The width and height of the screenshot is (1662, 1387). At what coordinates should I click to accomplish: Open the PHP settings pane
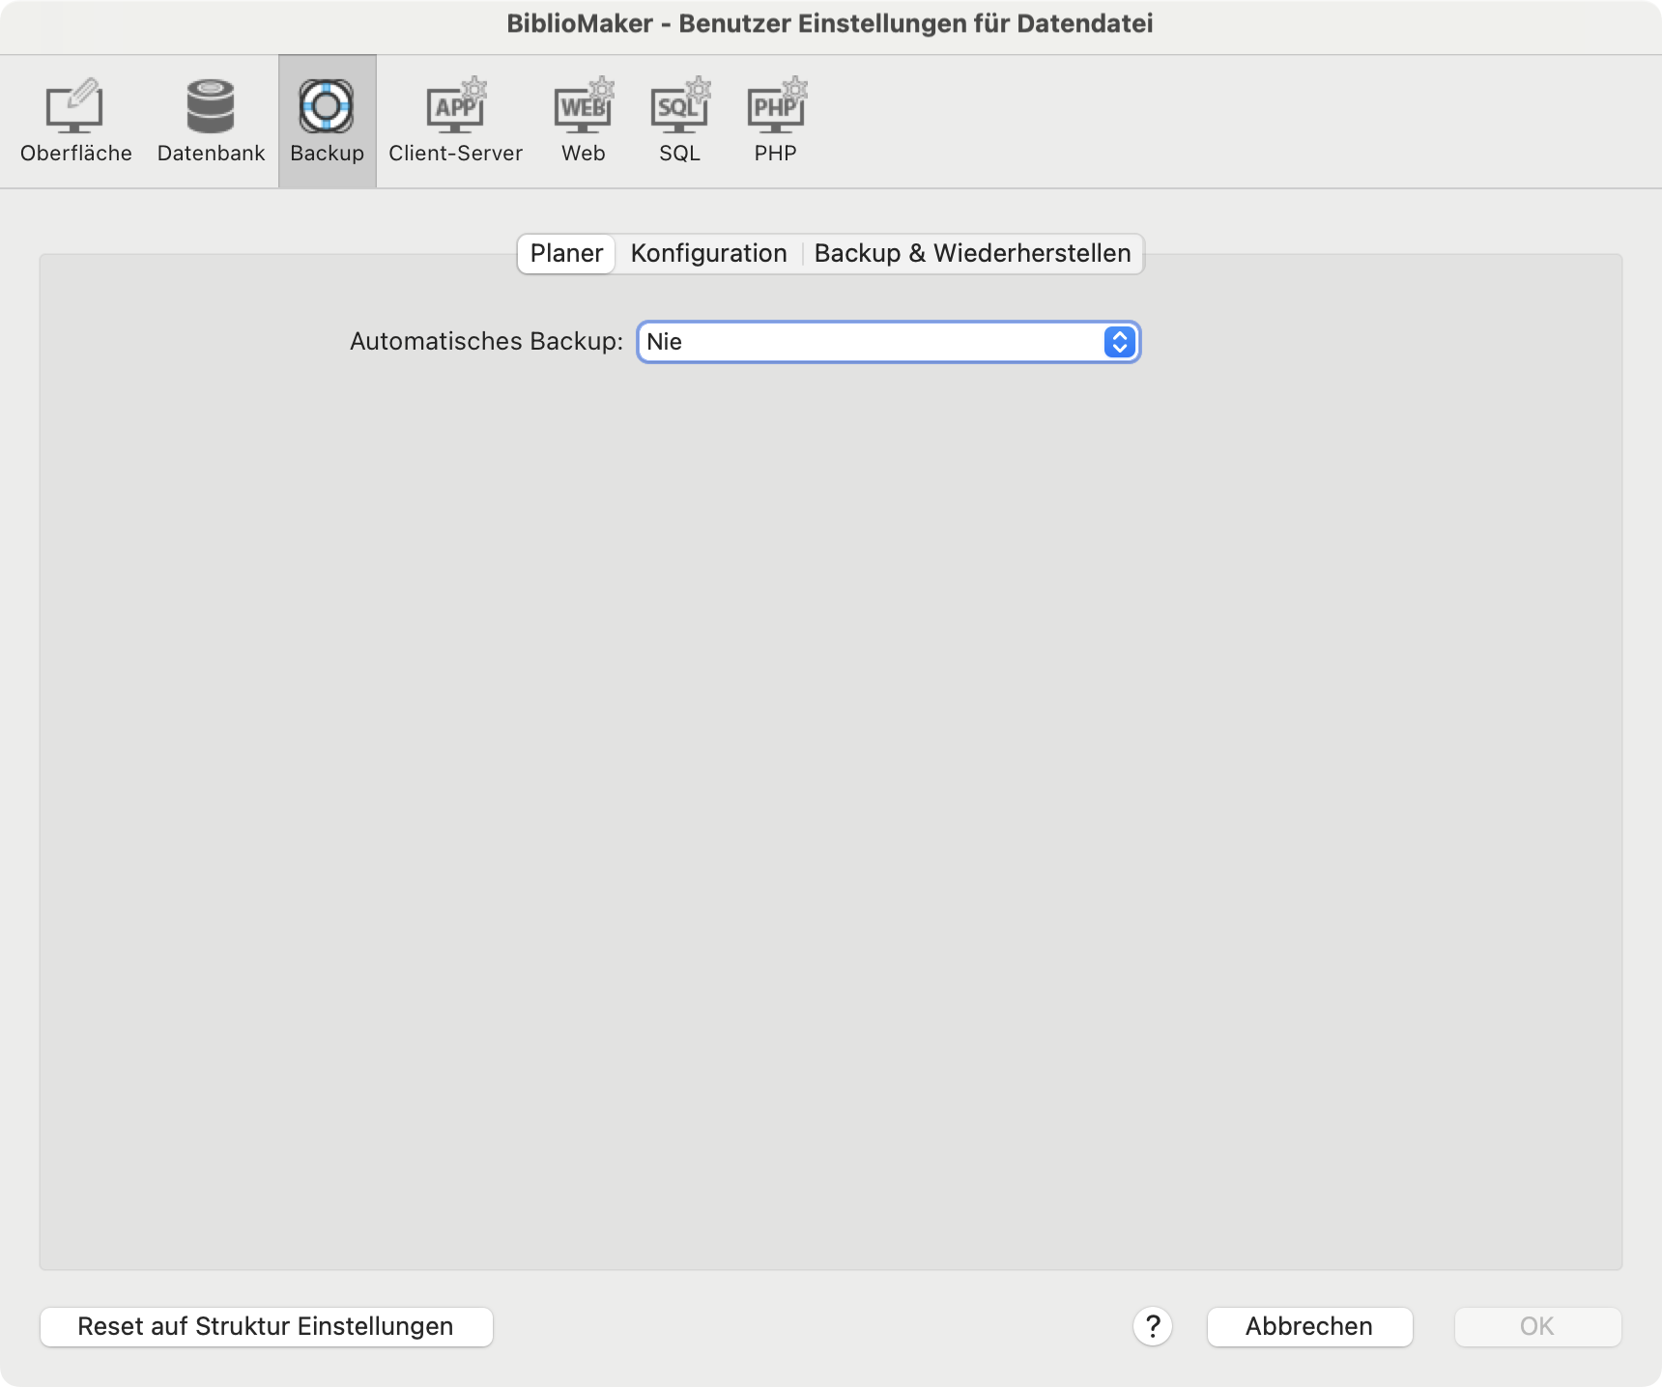[776, 121]
